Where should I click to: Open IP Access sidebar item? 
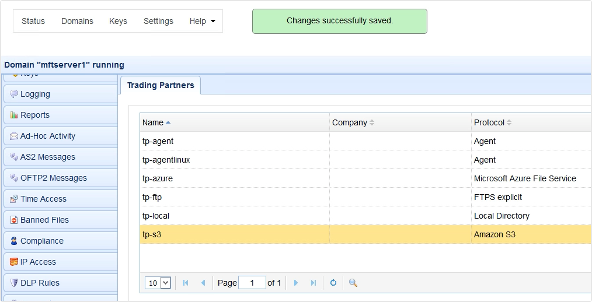38,262
